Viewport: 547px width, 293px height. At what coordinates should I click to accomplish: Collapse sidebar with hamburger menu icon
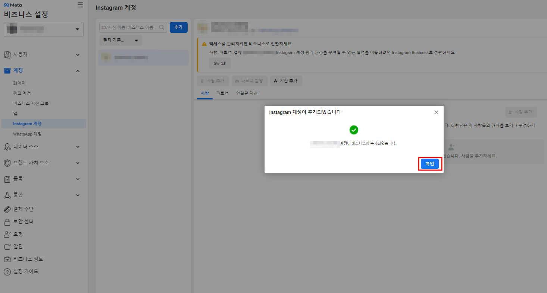click(80, 5)
